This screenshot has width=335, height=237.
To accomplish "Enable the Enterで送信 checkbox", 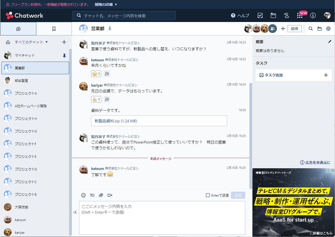I will point(208,195).
